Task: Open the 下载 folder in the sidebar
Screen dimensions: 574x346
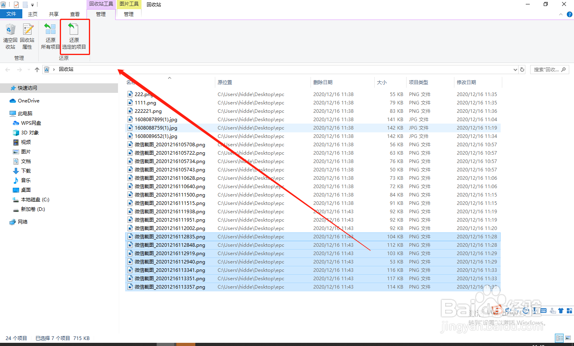Action: coord(26,171)
